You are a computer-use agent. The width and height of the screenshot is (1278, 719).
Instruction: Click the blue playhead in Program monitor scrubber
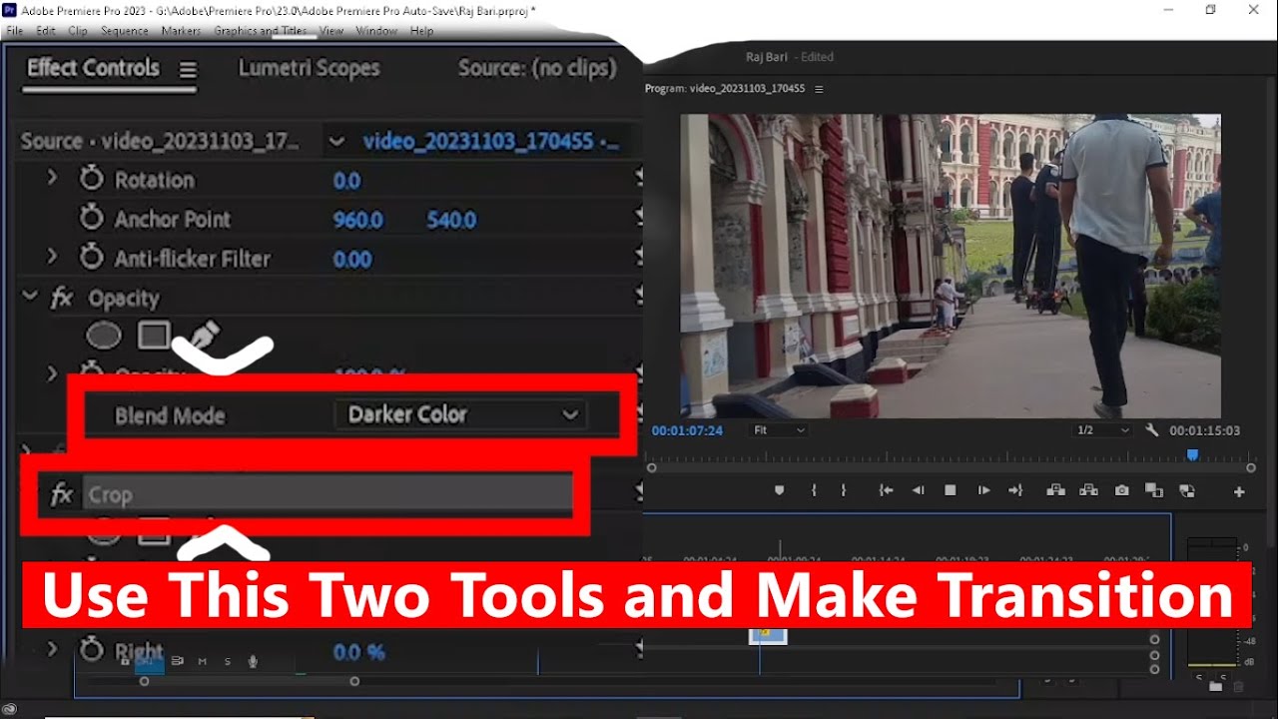tap(1192, 454)
